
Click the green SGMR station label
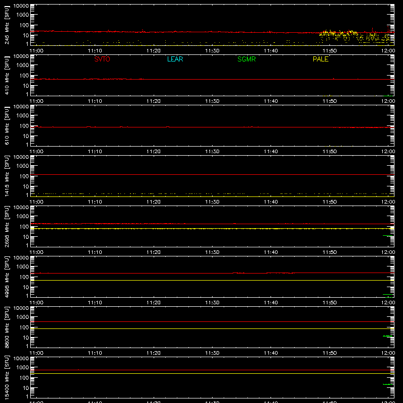pyautogui.click(x=246, y=59)
